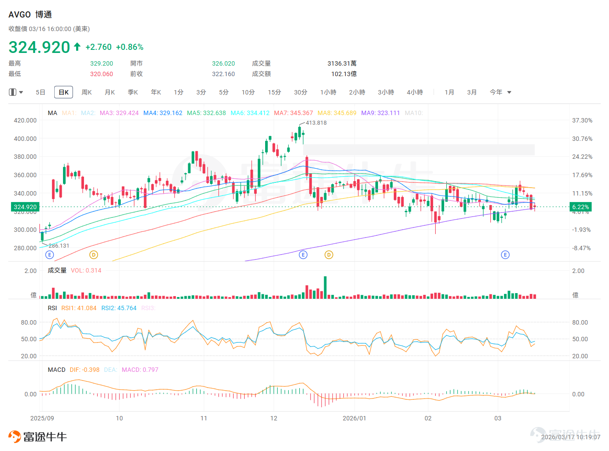The image size is (609, 451).
Task: Click the MACD: 0.797 legend
Action: [140, 370]
